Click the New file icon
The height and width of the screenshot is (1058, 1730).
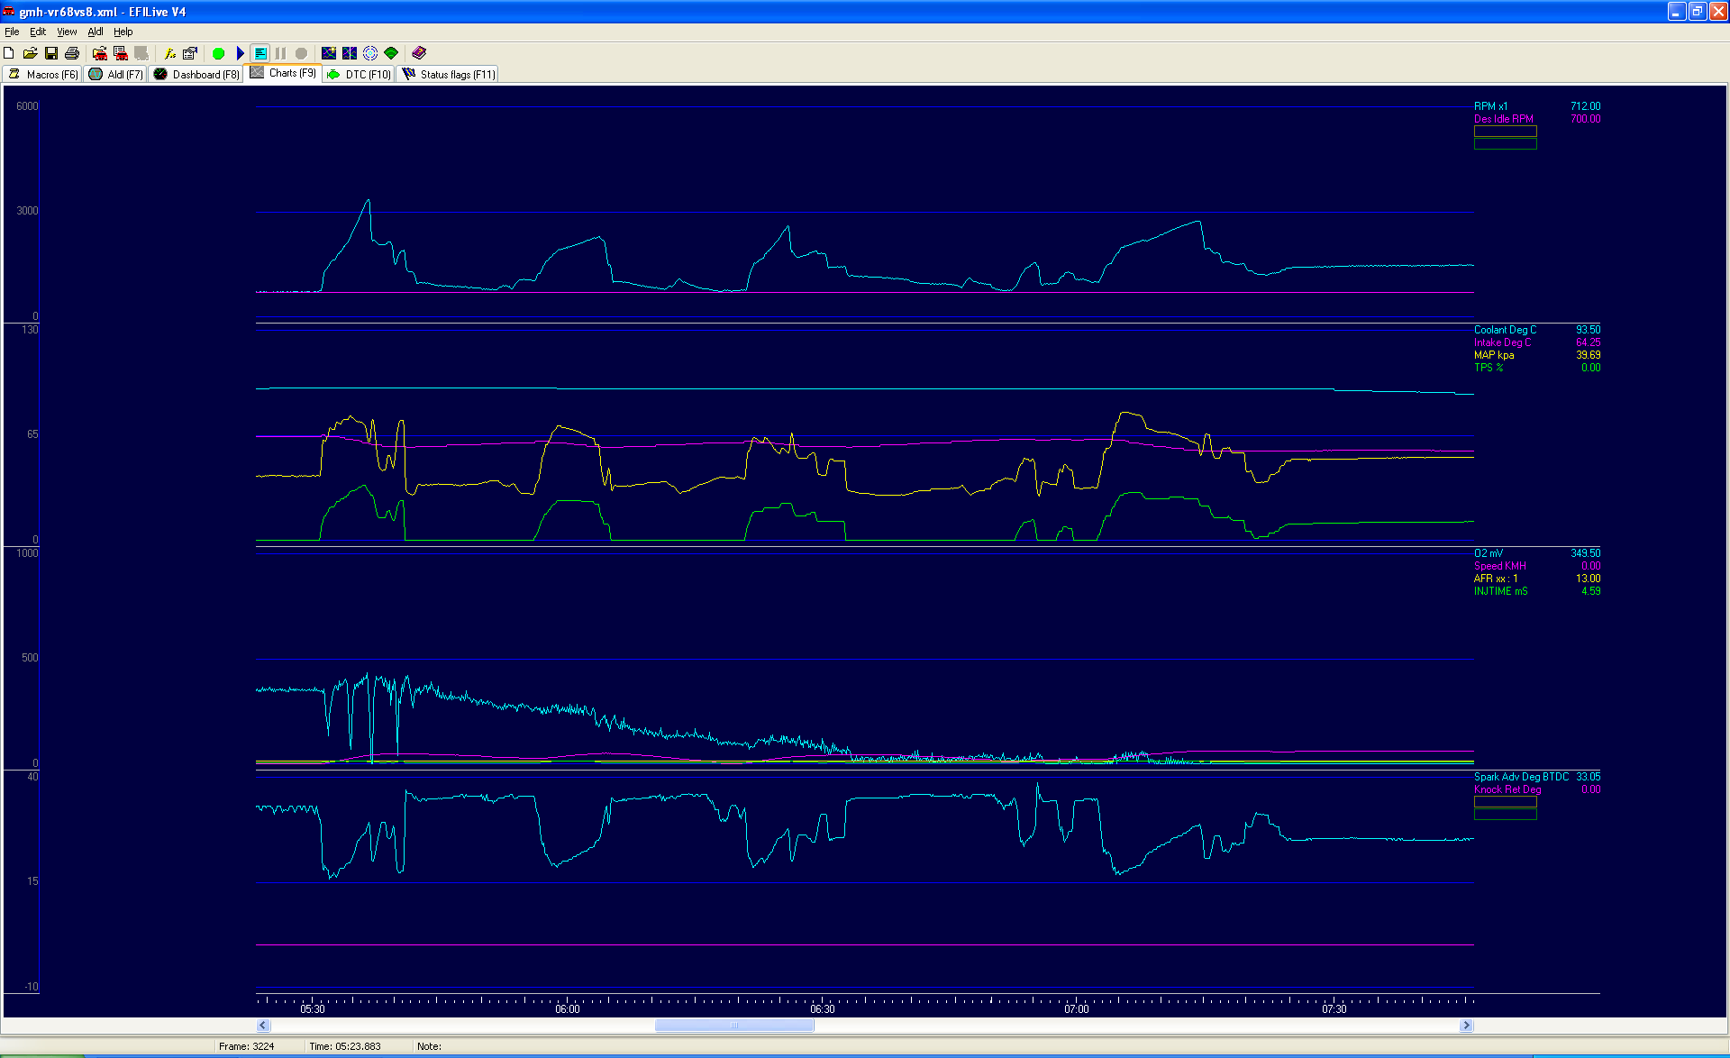coord(9,53)
